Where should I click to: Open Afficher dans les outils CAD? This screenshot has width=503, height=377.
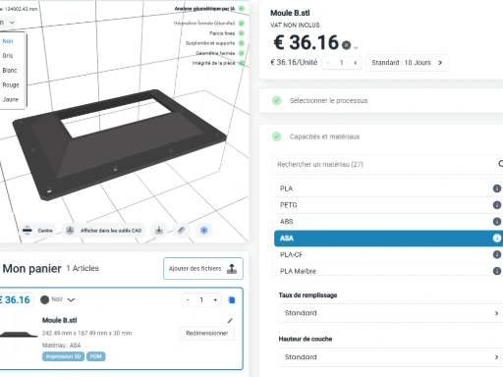click(104, 231)
